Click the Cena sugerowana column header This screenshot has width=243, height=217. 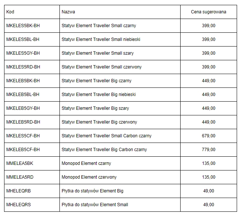click(208, 12)
